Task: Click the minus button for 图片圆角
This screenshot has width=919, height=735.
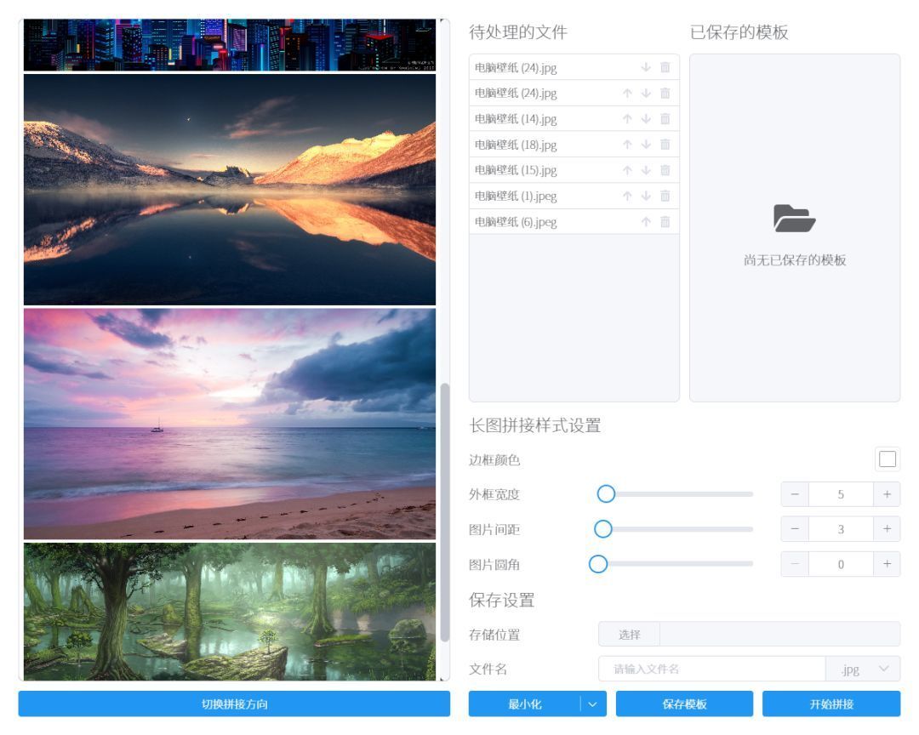Action: coord(795,565)
